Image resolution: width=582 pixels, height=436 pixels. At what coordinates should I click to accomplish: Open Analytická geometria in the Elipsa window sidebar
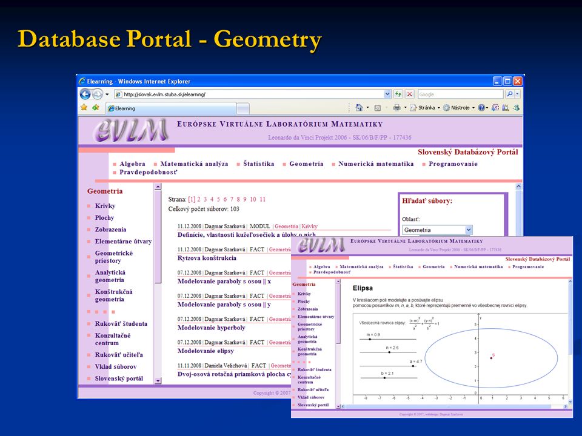point(307,339)
